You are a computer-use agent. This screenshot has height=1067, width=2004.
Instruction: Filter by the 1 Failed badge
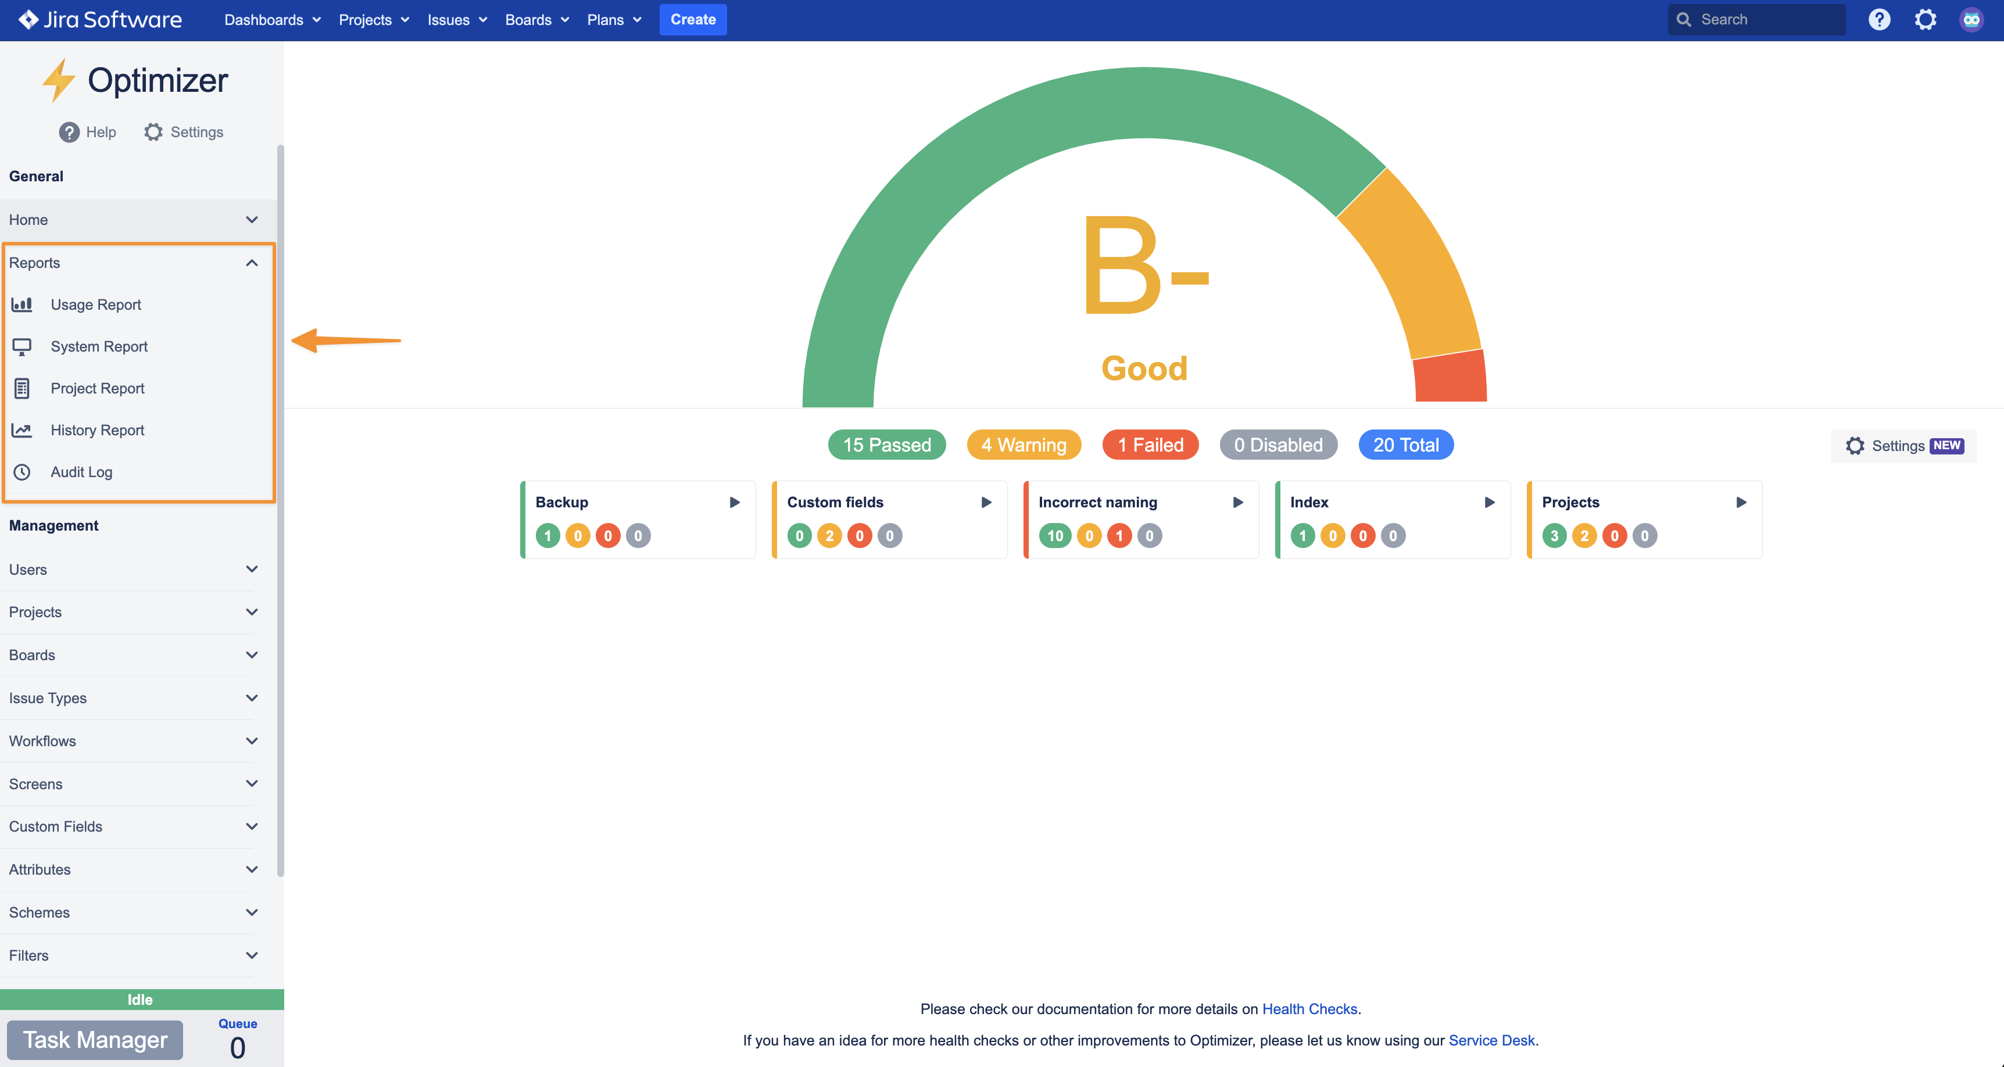point(1150,445)
